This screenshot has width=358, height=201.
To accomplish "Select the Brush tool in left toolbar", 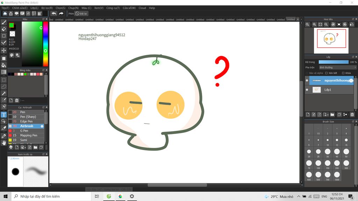I will coord(3,22).
